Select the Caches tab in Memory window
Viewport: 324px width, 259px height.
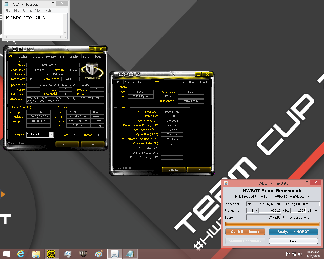tap(129, 82)
